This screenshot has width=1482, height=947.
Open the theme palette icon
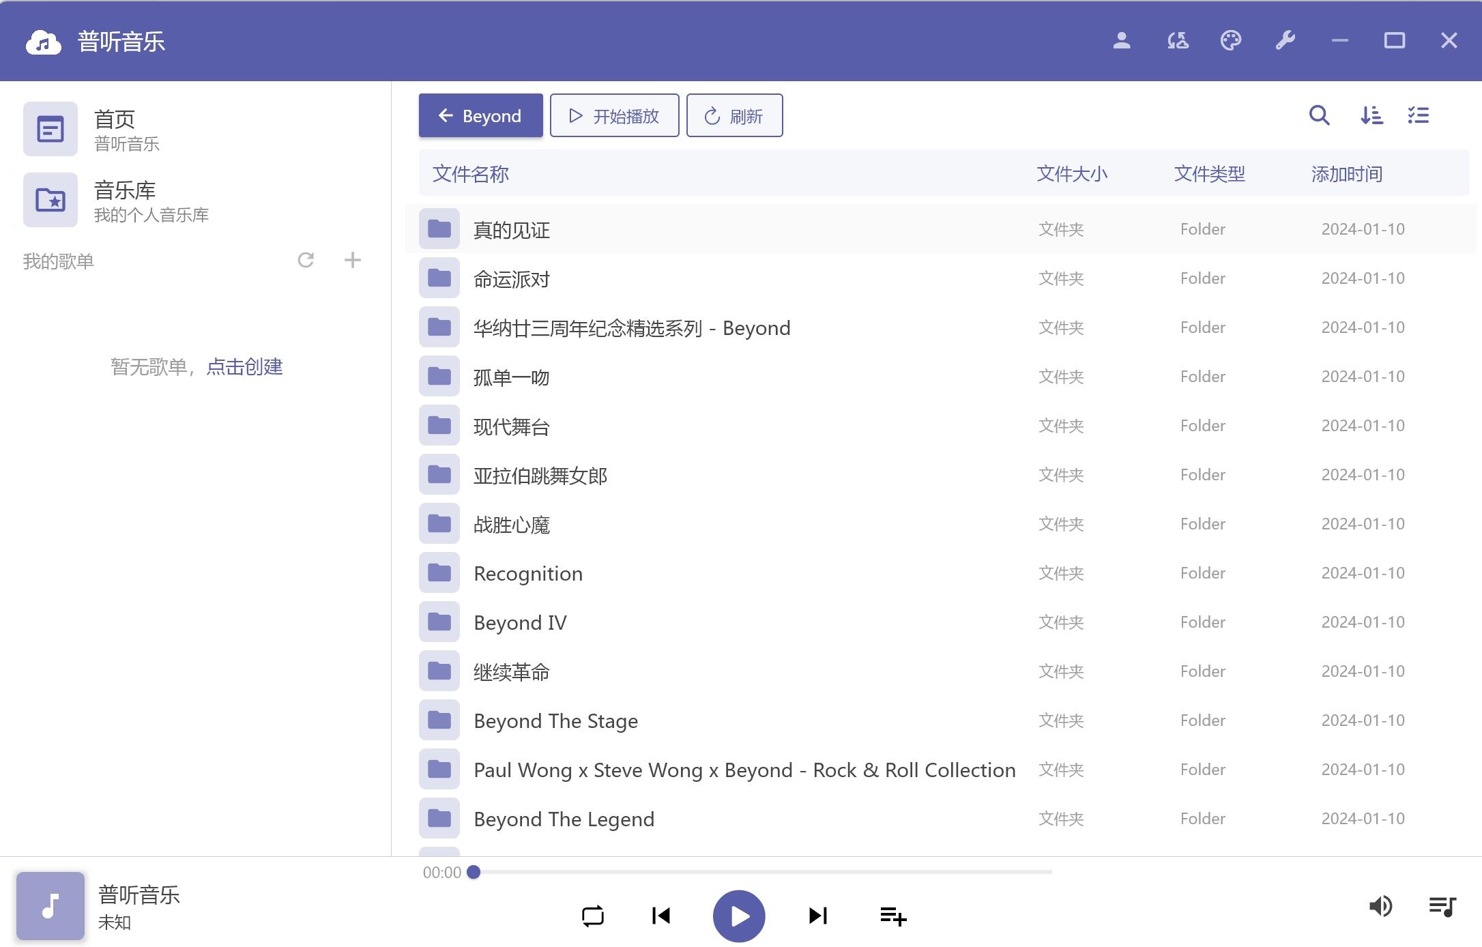(x=1231, y=41)
